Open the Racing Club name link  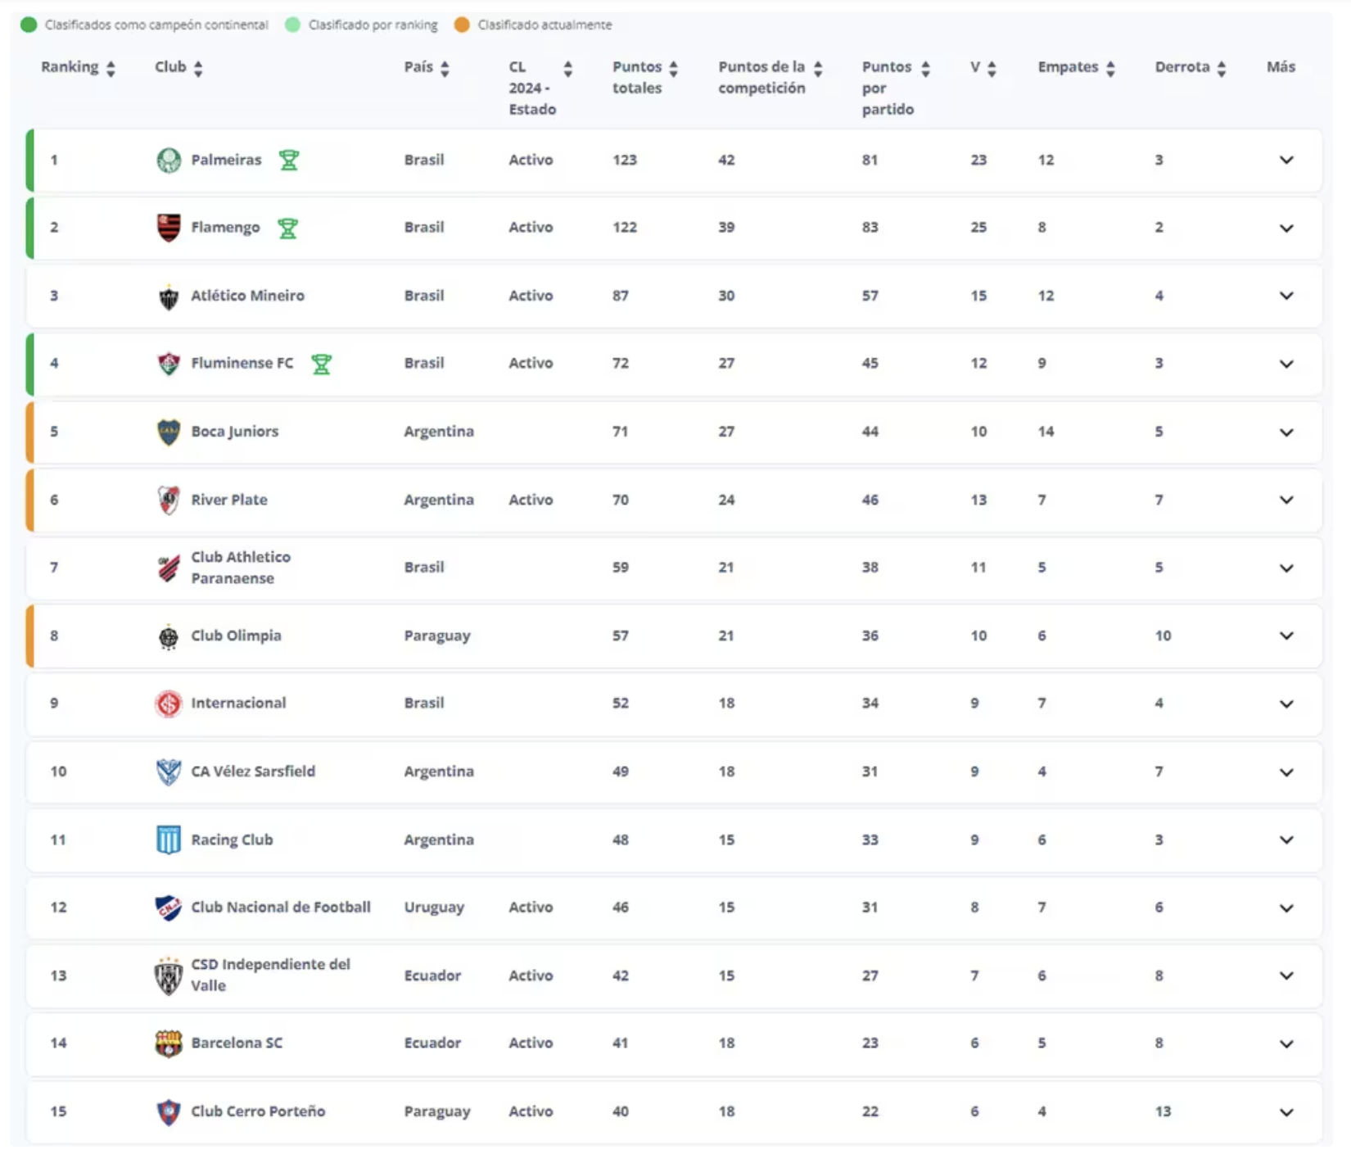click(232, 840)
